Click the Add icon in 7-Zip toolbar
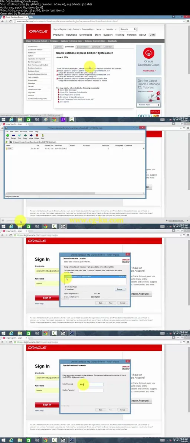The width and height of the screenshot is (190, 443). tap(7, 136)
